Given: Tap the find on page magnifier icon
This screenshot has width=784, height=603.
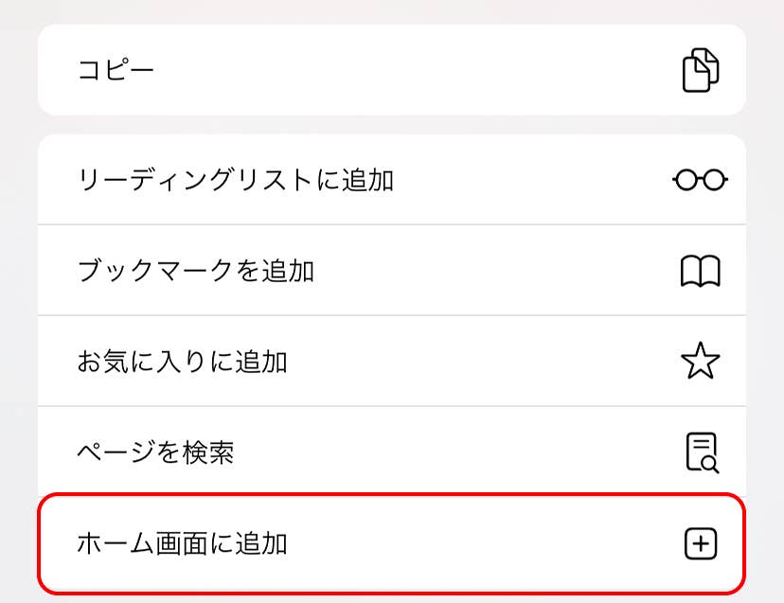Looking at the screenshot, I should (x=701, y=452).
